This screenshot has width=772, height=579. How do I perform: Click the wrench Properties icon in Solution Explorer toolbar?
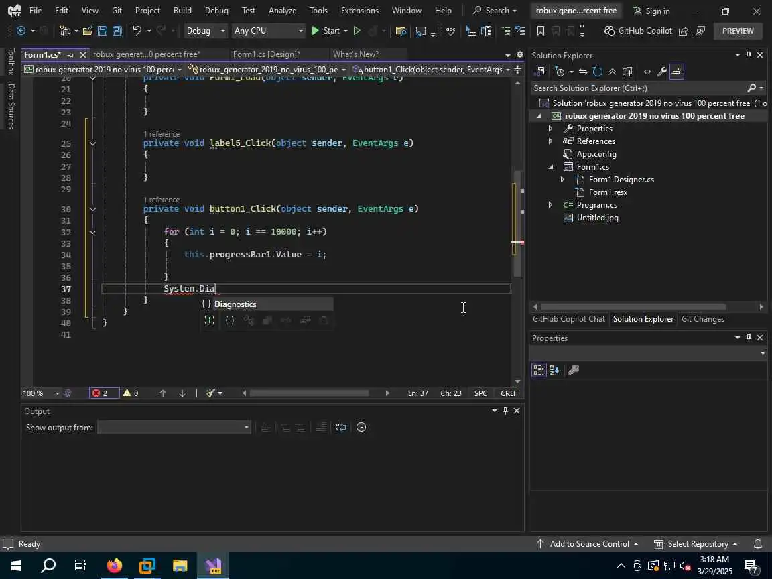661,72
